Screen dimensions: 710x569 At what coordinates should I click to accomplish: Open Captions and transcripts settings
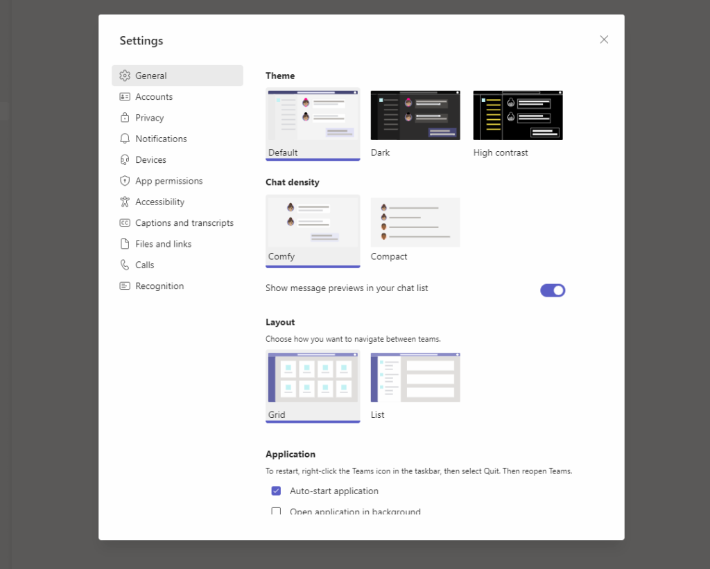[177, 222]
